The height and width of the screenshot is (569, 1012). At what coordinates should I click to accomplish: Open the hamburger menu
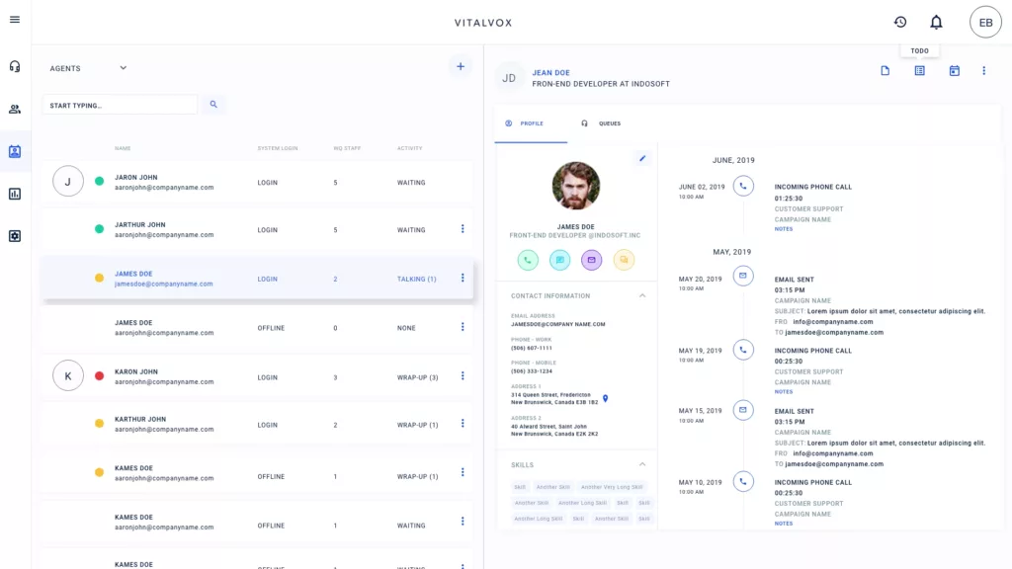pyautogui.click(x=15, y=20)
